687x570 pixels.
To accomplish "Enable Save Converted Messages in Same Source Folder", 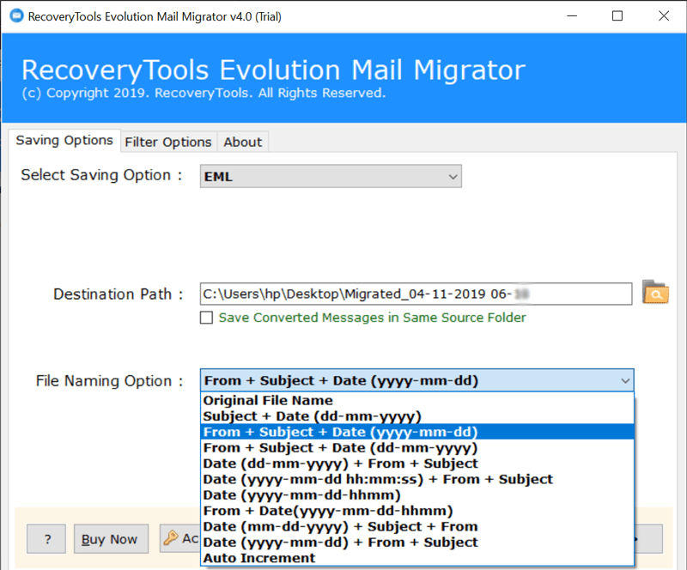I will point(206,318).
